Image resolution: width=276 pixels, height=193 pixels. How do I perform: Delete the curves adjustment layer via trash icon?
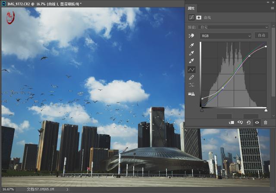pyautogui.click(x=265, y=122)
